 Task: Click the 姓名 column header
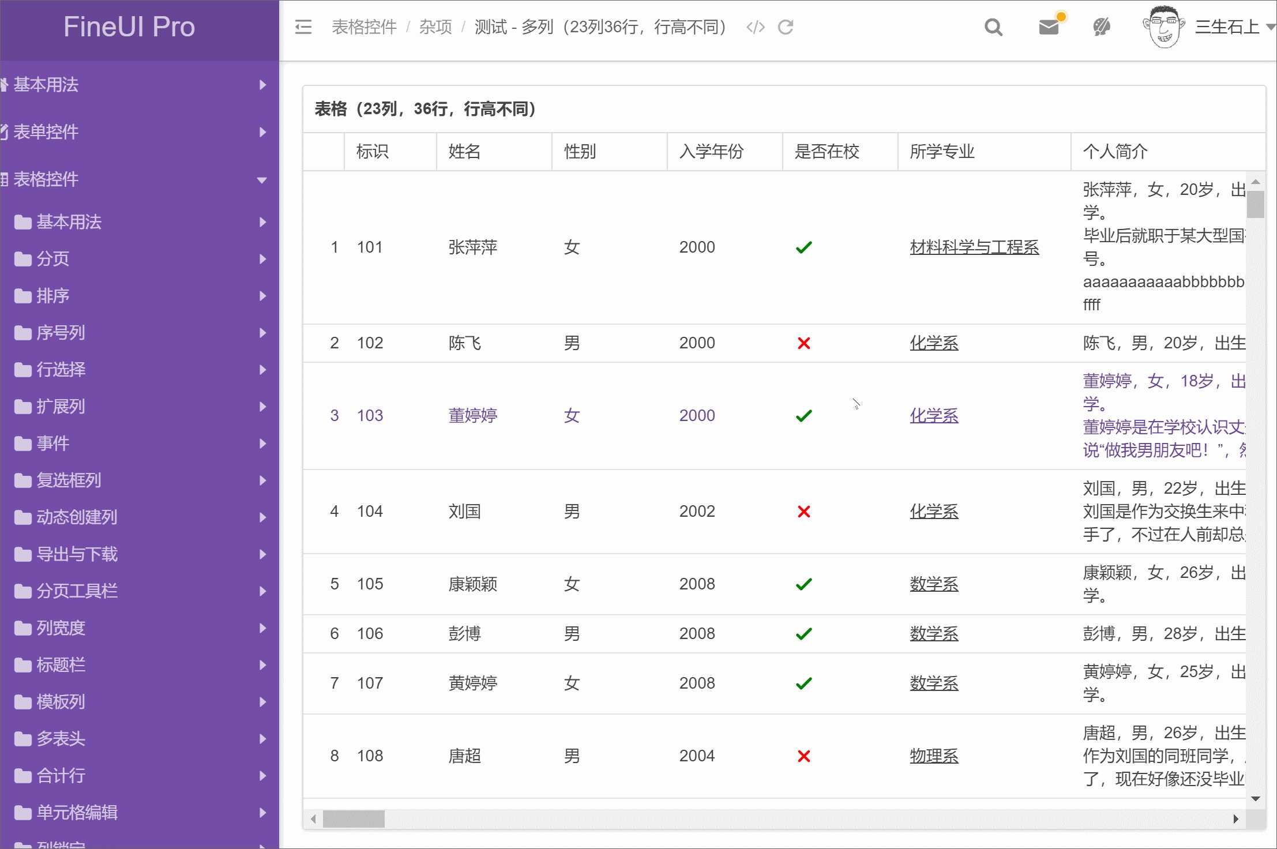click(x=494, y=152)
